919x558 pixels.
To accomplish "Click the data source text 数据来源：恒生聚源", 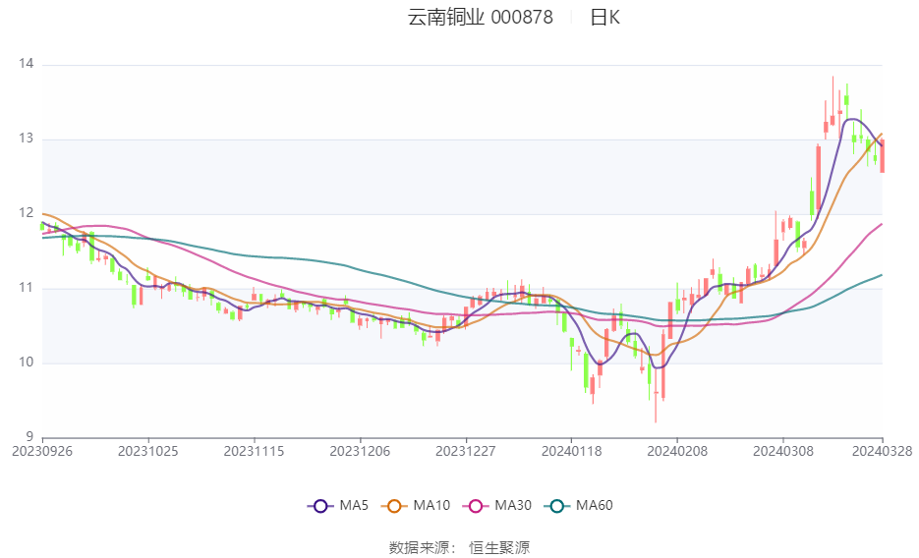I will 460,548.
